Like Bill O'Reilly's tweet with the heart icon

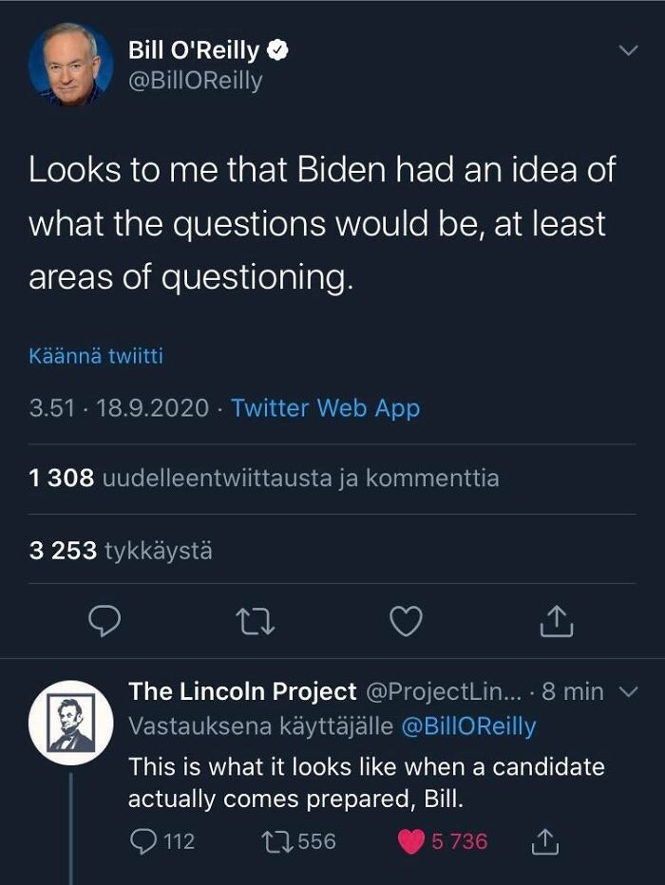[x=406, y=622]
